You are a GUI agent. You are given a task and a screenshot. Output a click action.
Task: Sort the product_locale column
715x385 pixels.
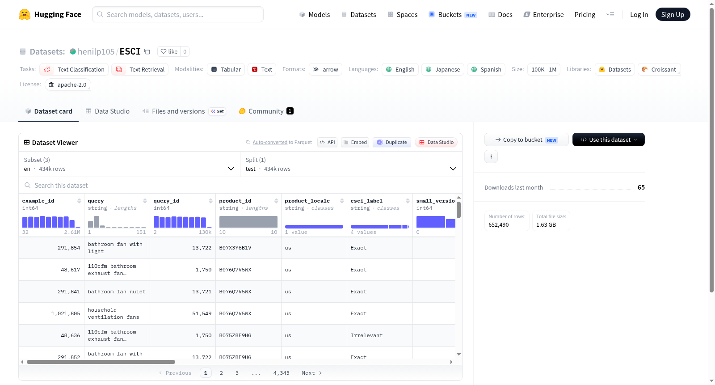tap(342, 201)
